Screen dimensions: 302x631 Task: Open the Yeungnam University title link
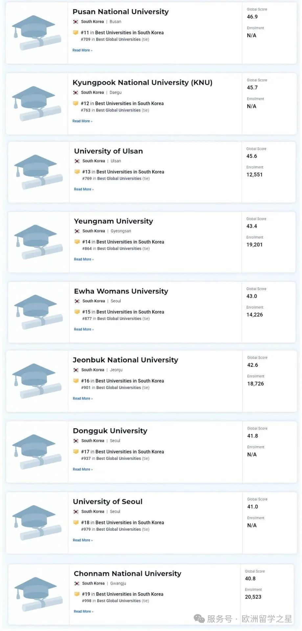(x=113, y=221)
